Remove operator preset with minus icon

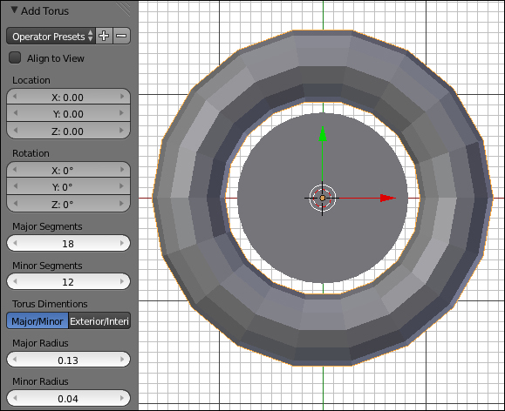click(121, 36)
